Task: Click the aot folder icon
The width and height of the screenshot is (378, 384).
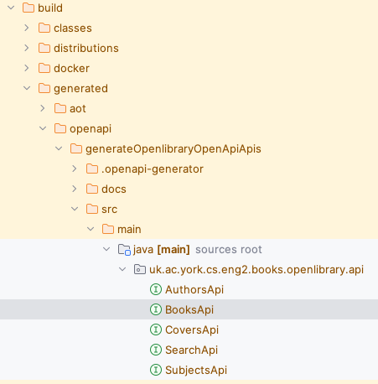Action: [60, 108]
